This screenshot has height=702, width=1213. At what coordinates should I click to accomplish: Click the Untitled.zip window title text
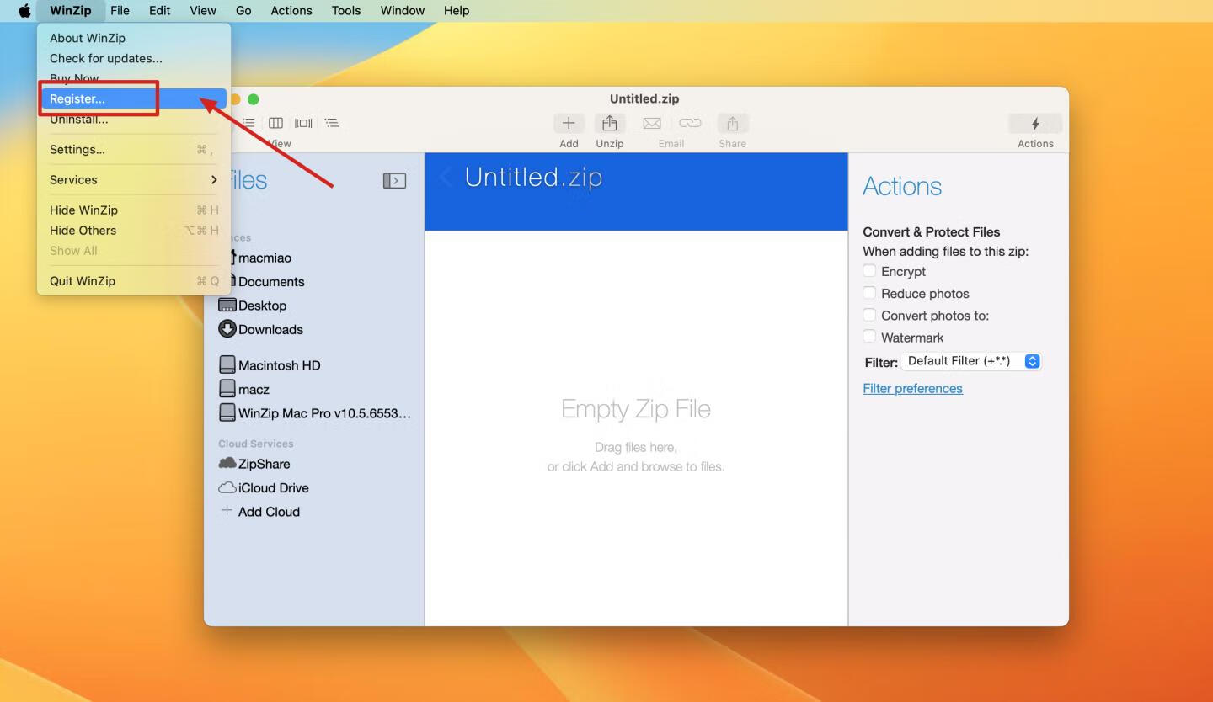pos(644,98)
